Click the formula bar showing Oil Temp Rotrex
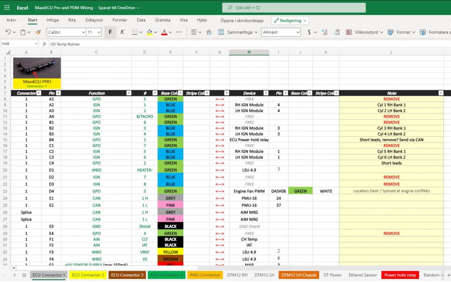 coord(250,44)
